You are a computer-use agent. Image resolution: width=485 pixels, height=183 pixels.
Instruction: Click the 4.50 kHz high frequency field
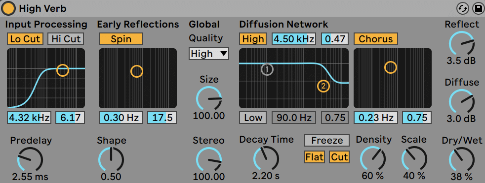(294, 39)
